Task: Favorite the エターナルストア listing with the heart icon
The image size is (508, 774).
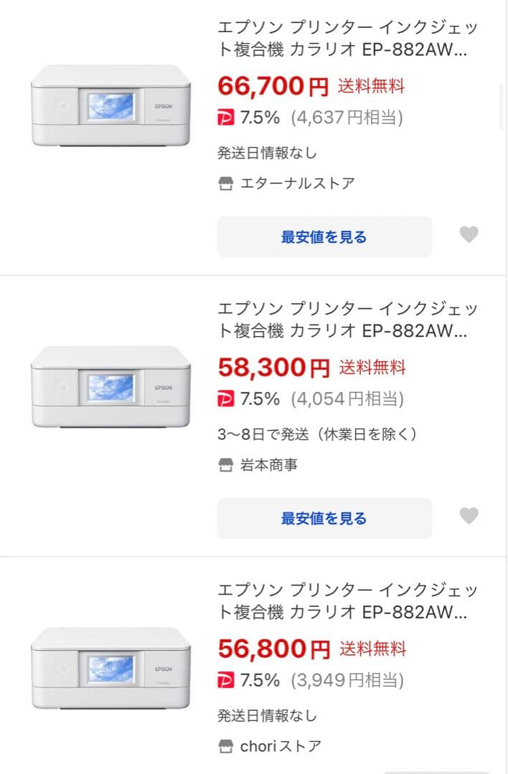Action: (x=470, y=235)
